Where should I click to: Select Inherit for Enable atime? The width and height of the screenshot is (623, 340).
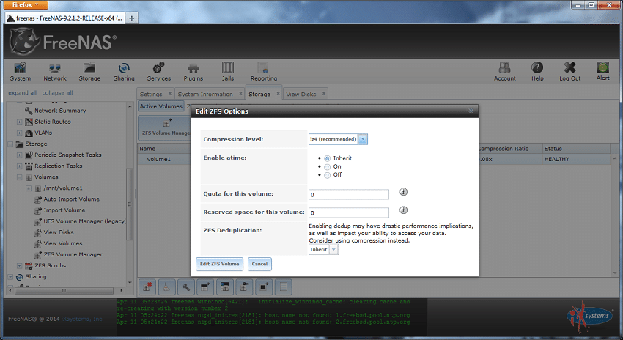click(328, 158)
